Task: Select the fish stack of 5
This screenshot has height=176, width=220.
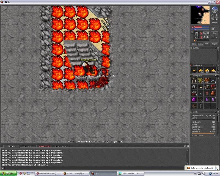Action: tap(213, 81)
